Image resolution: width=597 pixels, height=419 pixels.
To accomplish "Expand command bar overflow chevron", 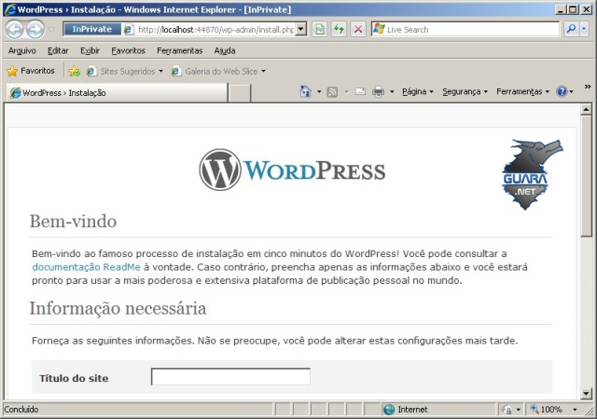I will click(588, 88).
